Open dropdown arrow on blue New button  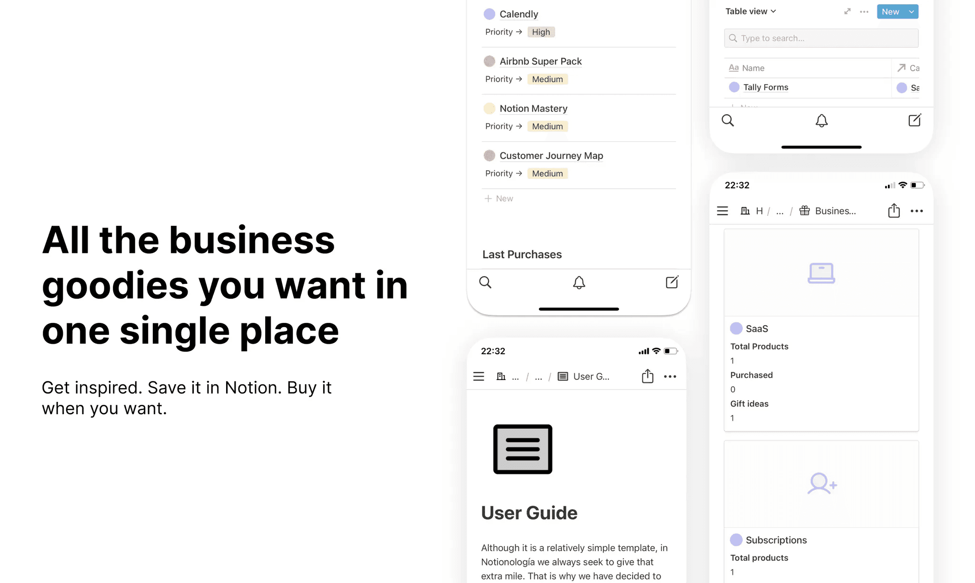coord(911,11)
